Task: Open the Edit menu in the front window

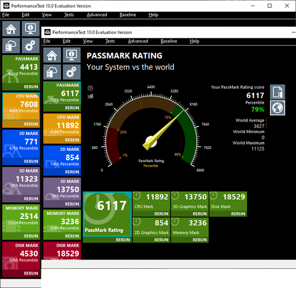Action: click(67, 41)
